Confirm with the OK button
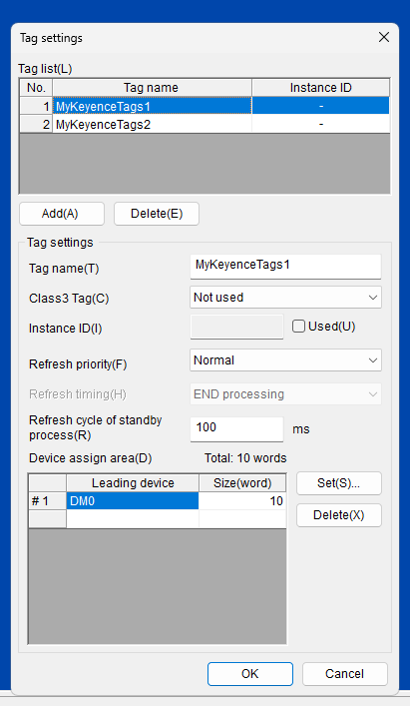The image size is (410, 706). (x=250, y=674)
